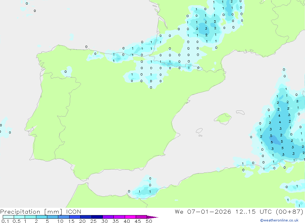The width and height of the screenshot is (305, 223).
Task: Pick the 0.1–0.5 mm palest cyan swatch
Action: (x=8, y=217)
